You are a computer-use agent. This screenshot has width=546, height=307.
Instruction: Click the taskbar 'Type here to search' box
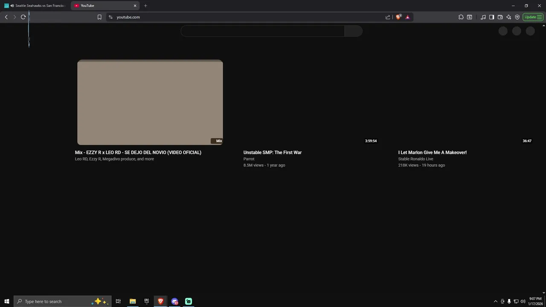[x=63, y=301]
